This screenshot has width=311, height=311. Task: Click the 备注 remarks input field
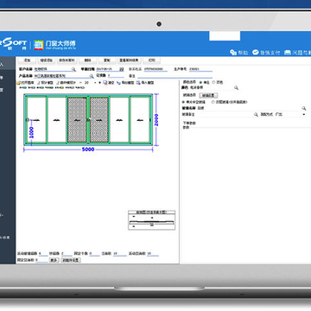175,76
